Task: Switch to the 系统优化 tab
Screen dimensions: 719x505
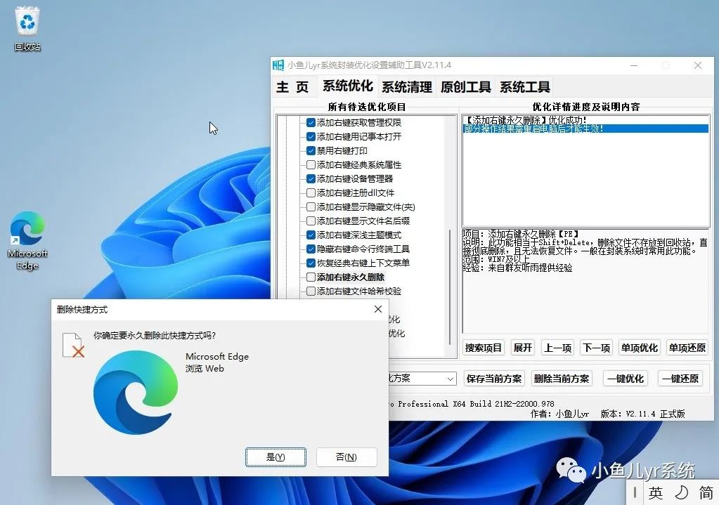Action: (x=348, y=86)
